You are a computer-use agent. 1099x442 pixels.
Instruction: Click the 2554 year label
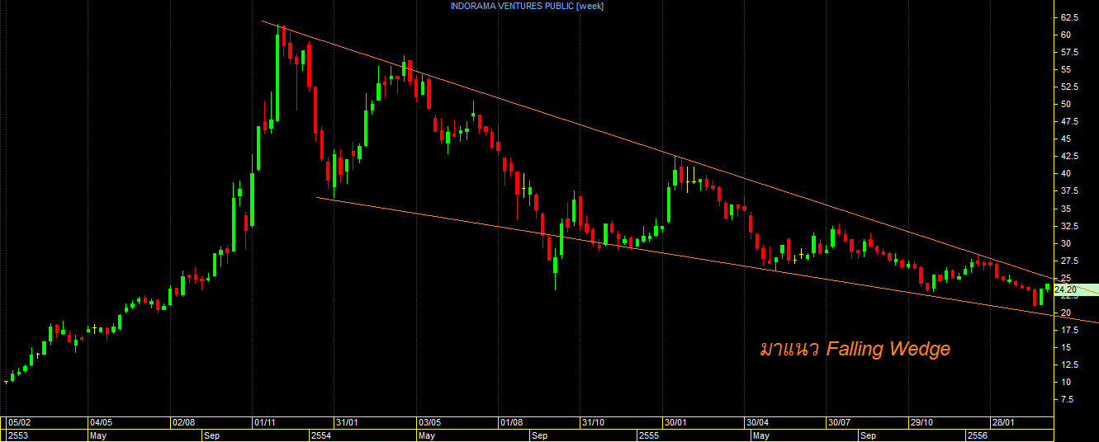click(x=320, y=435)
